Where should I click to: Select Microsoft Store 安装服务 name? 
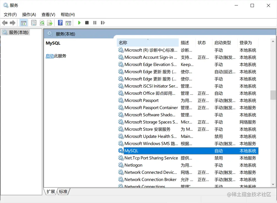(147, 129)
